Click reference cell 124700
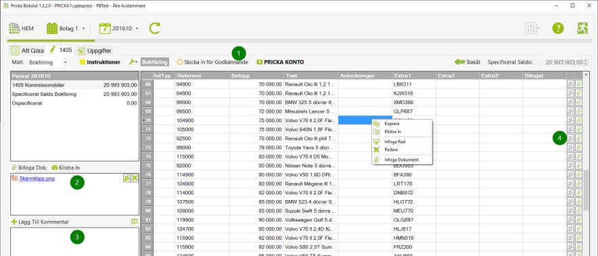Viewport: 598px width, 256px height. 202,229
